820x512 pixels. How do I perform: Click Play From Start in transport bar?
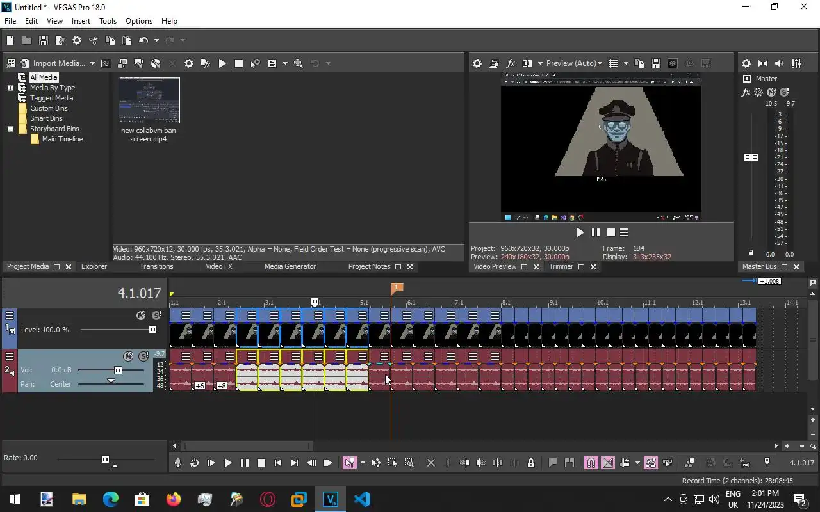(211, 463)
